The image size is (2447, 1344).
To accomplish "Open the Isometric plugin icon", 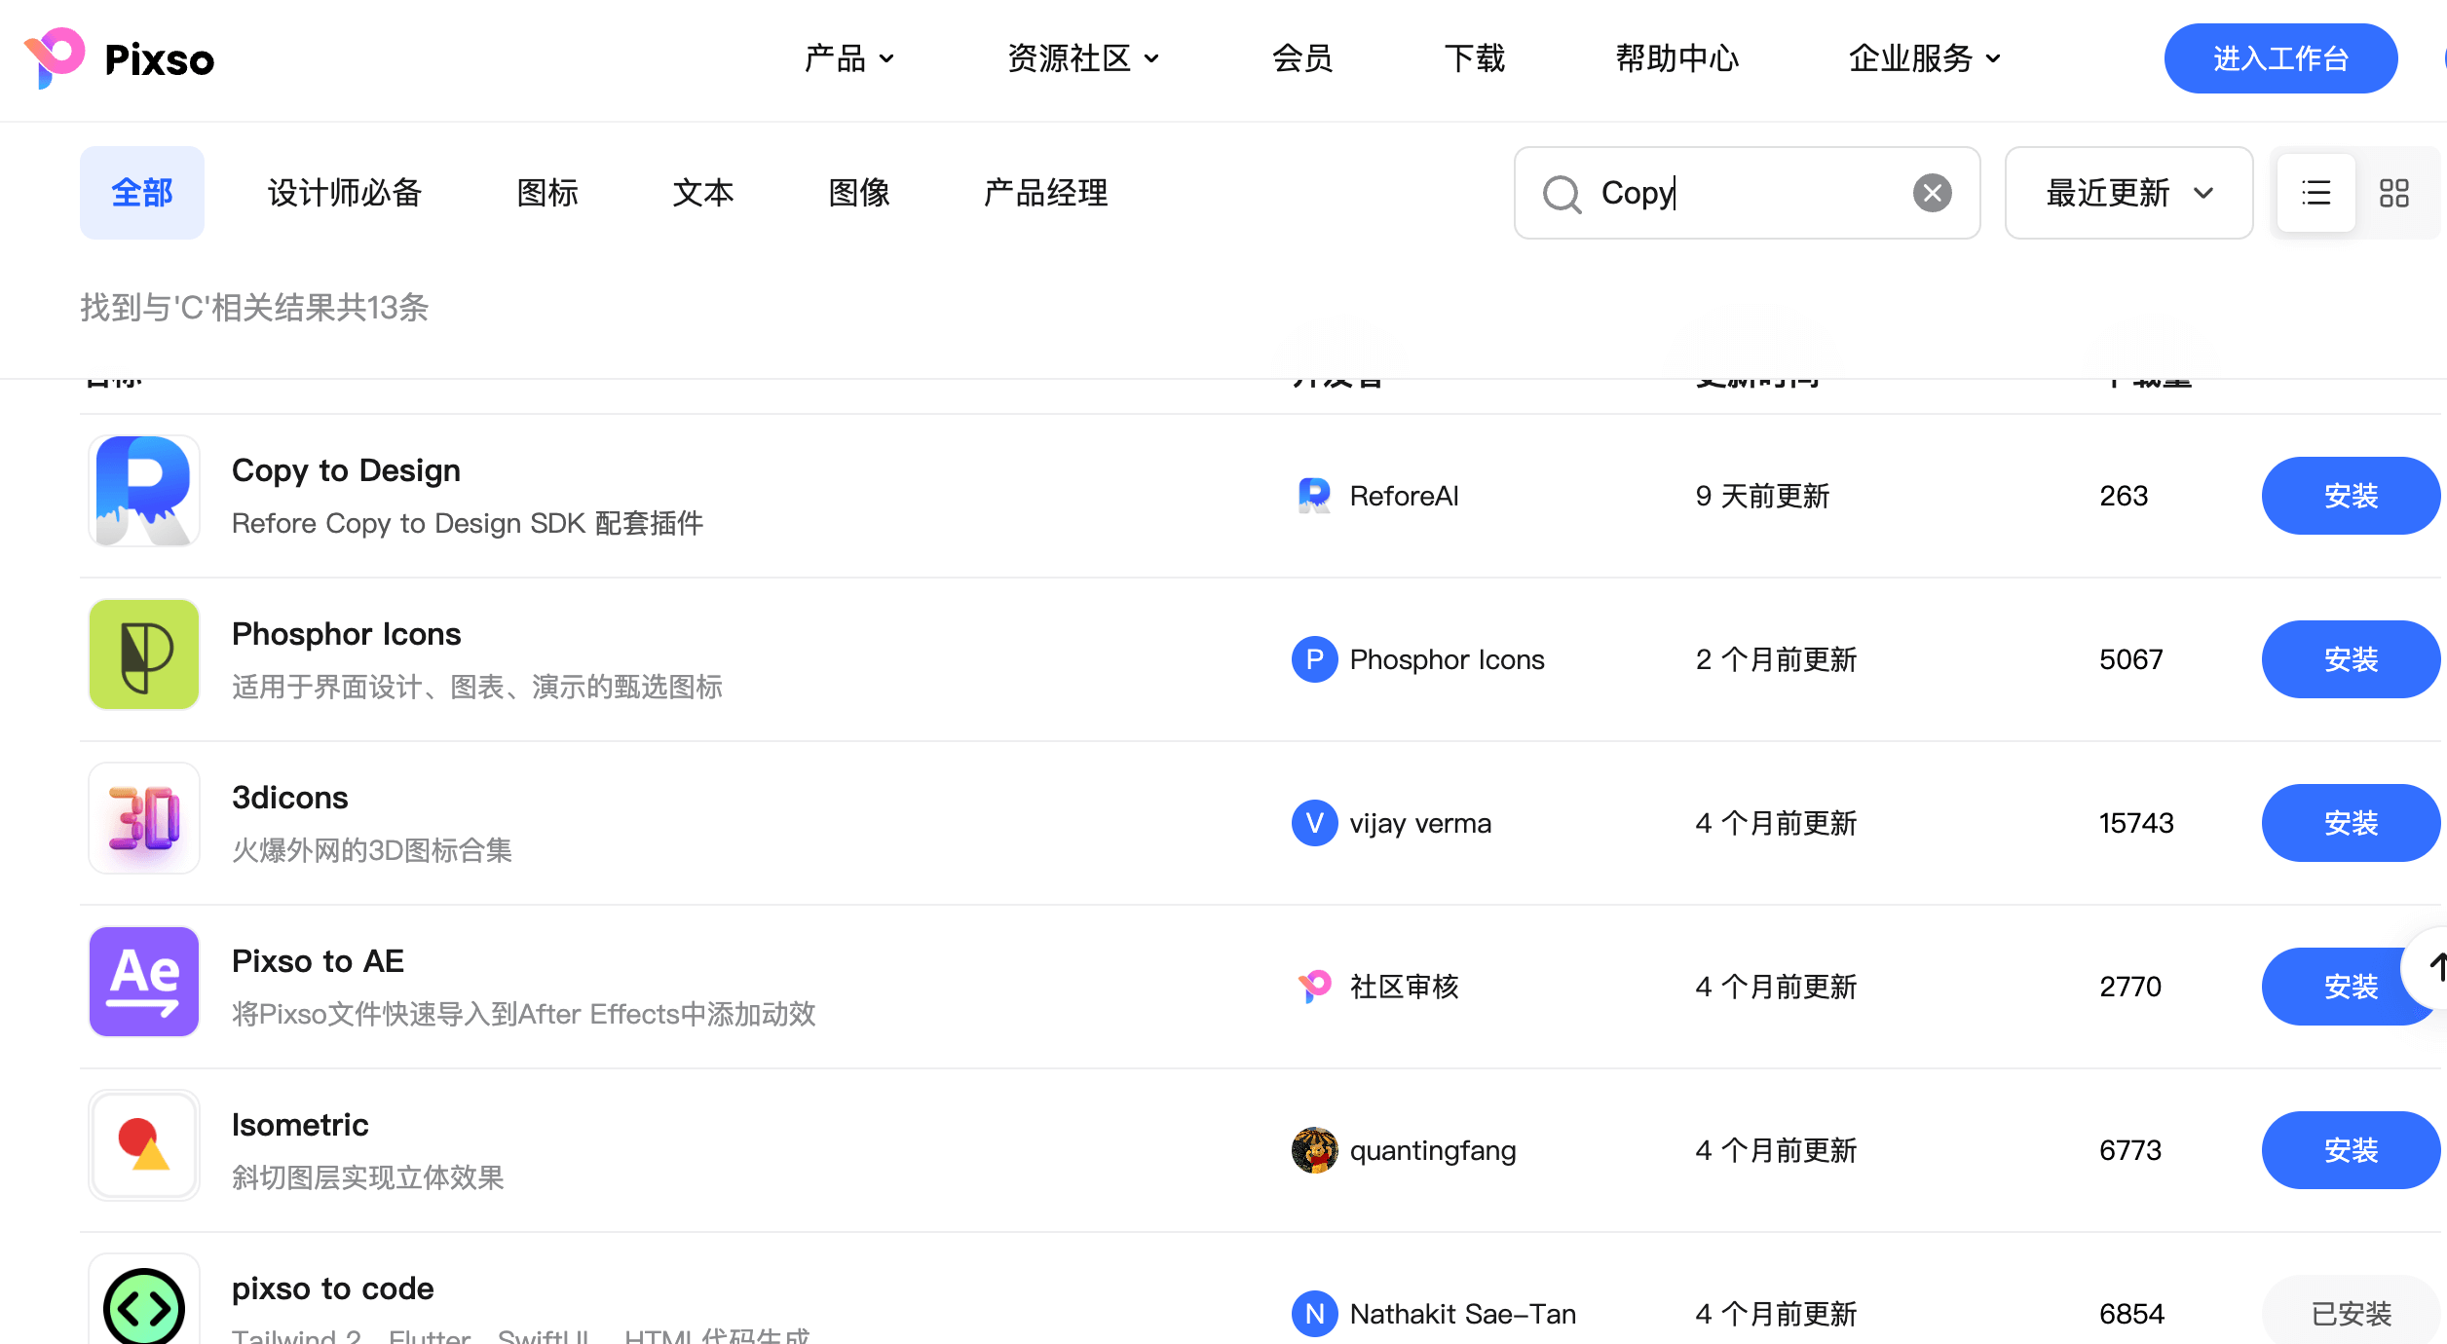I will [144, 1145].
